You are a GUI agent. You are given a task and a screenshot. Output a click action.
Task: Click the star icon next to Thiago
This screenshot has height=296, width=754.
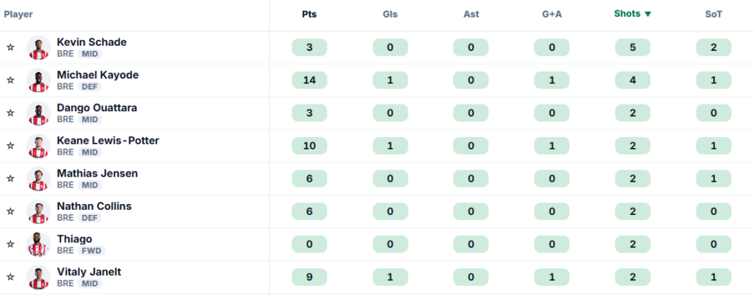[x=10, y=244]
